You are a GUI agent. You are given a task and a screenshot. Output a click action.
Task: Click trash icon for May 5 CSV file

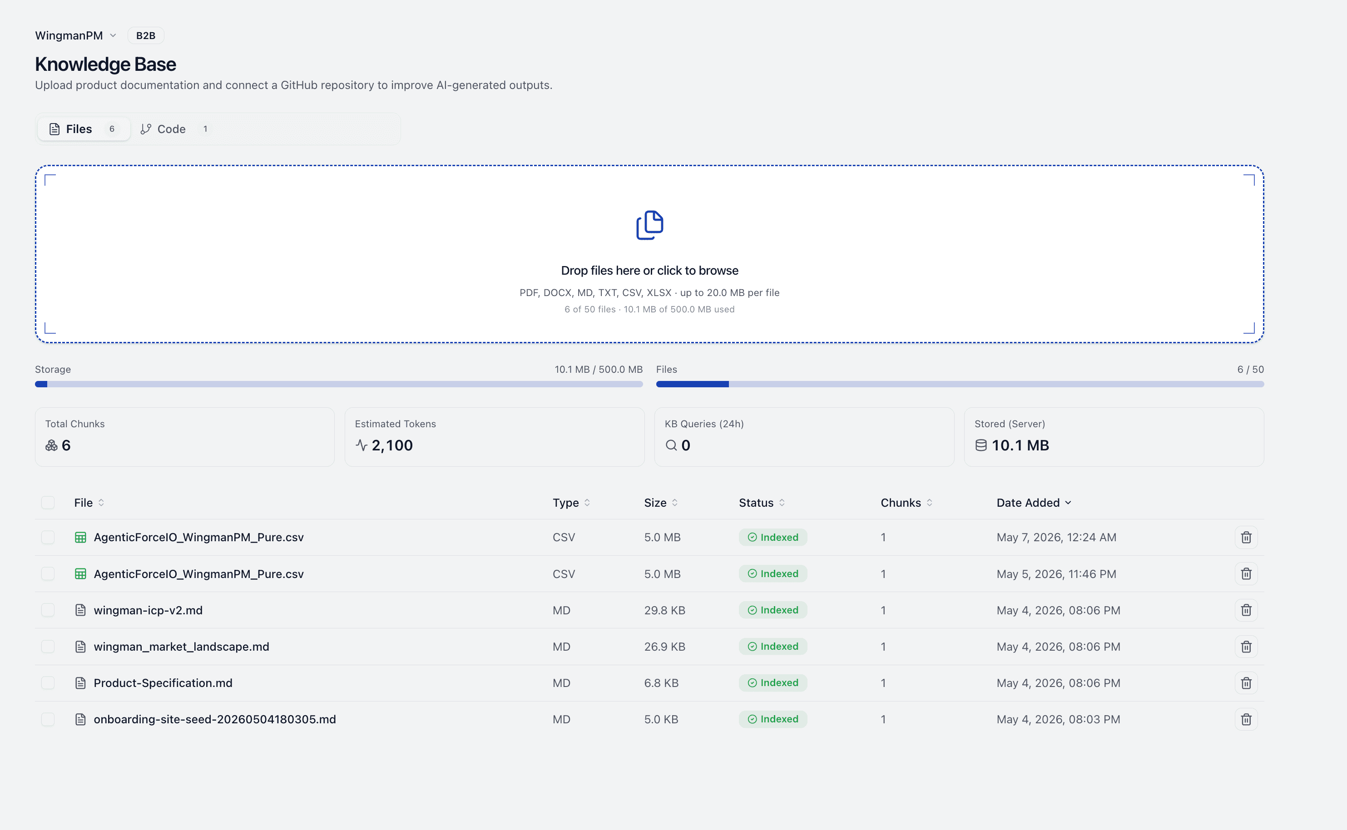1246,573
